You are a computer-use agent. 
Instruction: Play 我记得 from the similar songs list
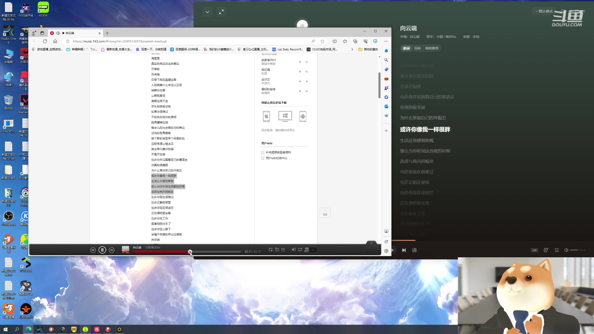(300, 72)
